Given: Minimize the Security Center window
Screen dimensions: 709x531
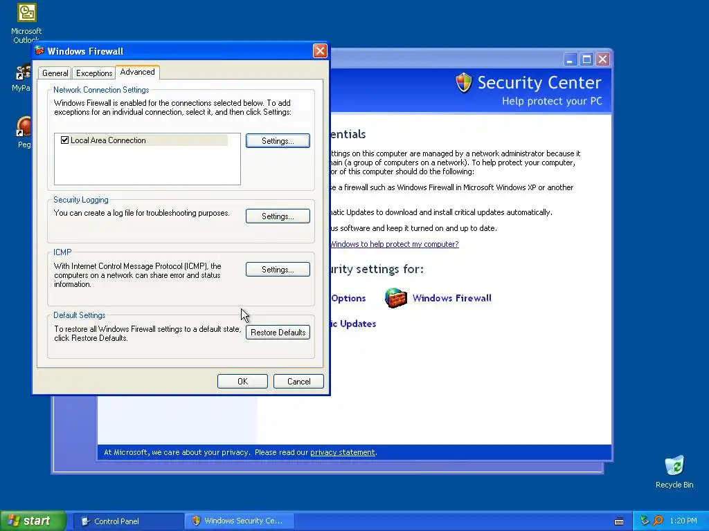Looking at the screenshot, I should [x=571, y=59].
